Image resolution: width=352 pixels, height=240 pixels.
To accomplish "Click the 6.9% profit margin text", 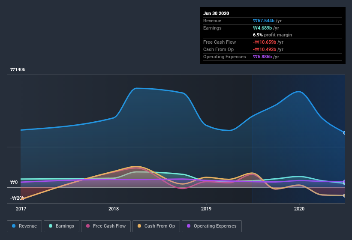I will [x=273, y=35].
